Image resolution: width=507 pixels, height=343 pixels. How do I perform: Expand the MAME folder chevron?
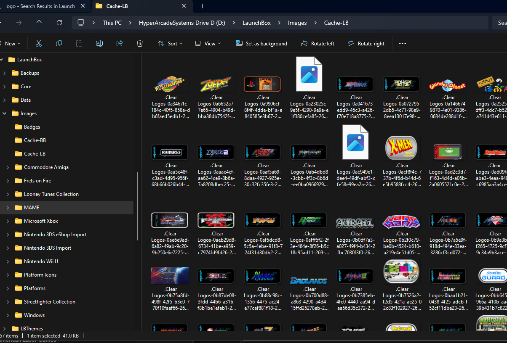pyautogui.click(x=8, y=208)
